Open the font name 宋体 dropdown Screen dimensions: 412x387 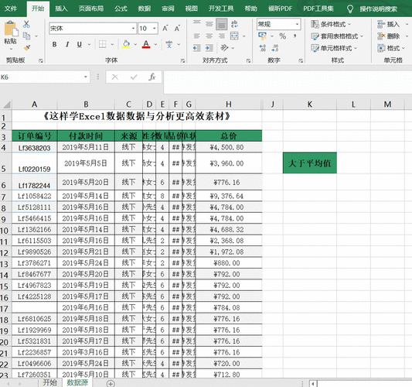pos(133,28)
